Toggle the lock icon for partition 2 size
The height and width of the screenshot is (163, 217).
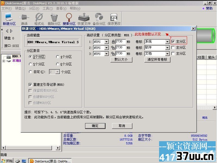[113, 48]
